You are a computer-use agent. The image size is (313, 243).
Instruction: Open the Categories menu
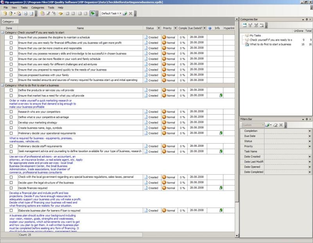pyautogui.click(x=38, y=7)
